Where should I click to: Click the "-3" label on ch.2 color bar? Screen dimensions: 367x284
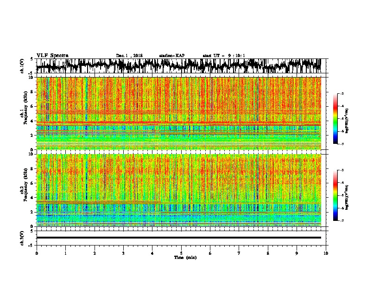342,170
